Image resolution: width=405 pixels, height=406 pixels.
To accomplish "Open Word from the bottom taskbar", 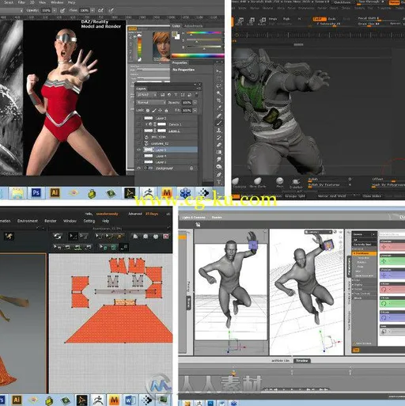I will click(130, 400).
